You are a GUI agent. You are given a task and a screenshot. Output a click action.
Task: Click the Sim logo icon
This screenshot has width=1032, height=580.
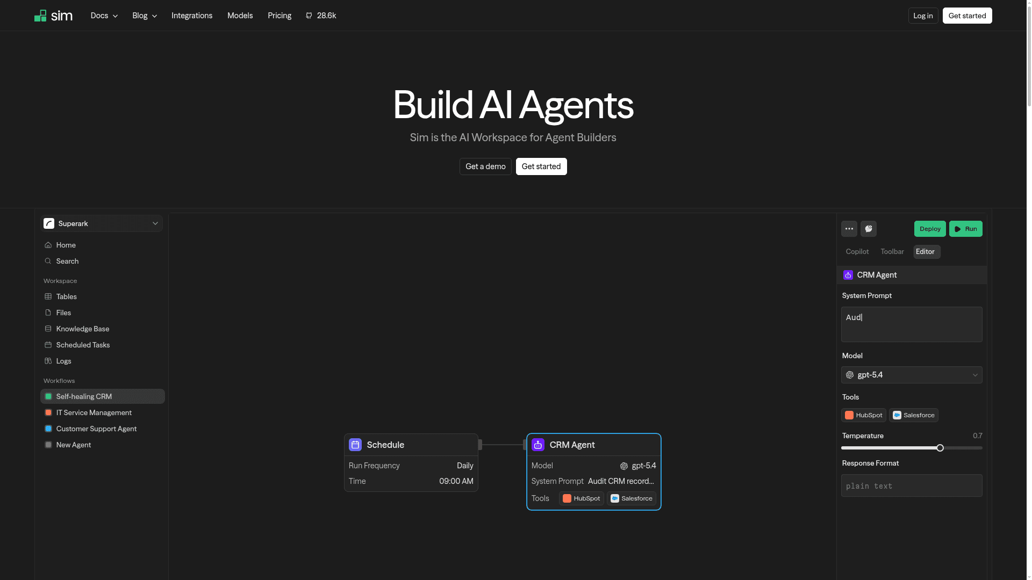click(x=40, y=16)
